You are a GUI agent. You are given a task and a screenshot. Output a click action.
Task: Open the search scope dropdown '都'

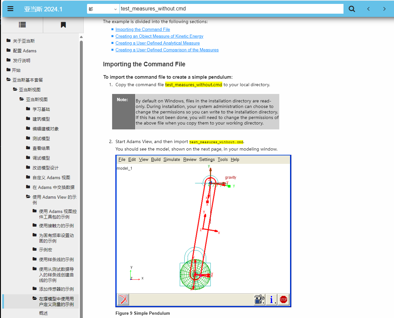(x=103, y=9)
